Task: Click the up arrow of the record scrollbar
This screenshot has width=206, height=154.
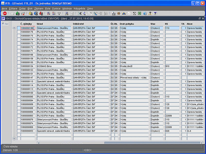Action: tap(14, 28)
